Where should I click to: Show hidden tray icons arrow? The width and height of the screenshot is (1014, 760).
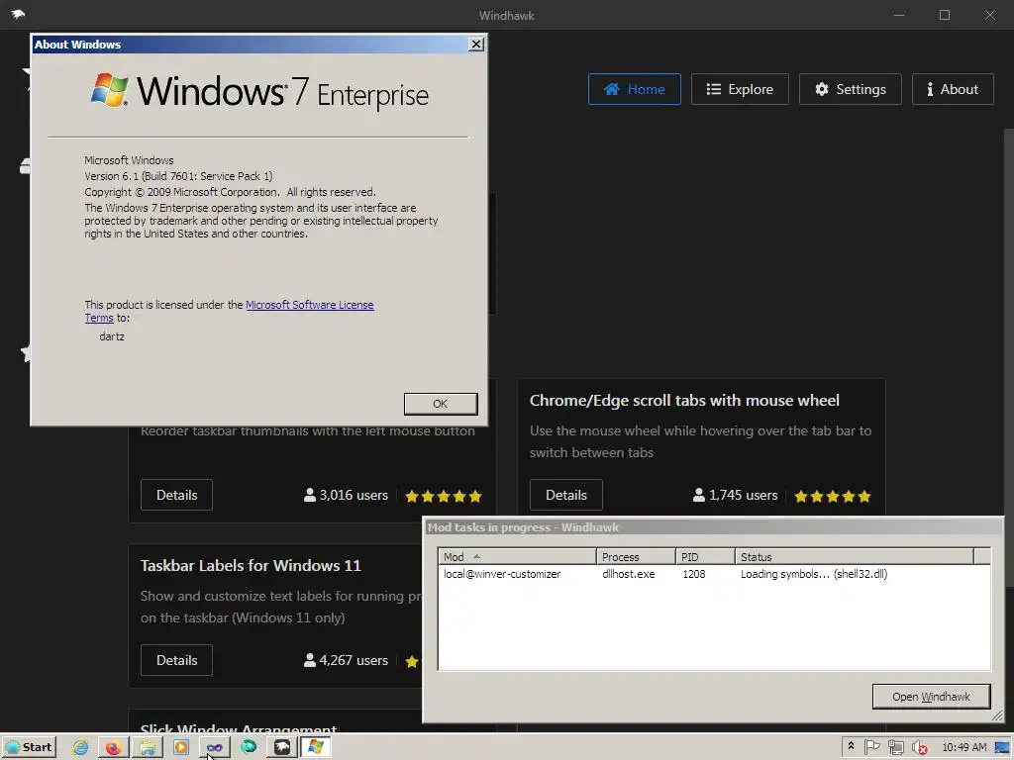coord(851,746)
